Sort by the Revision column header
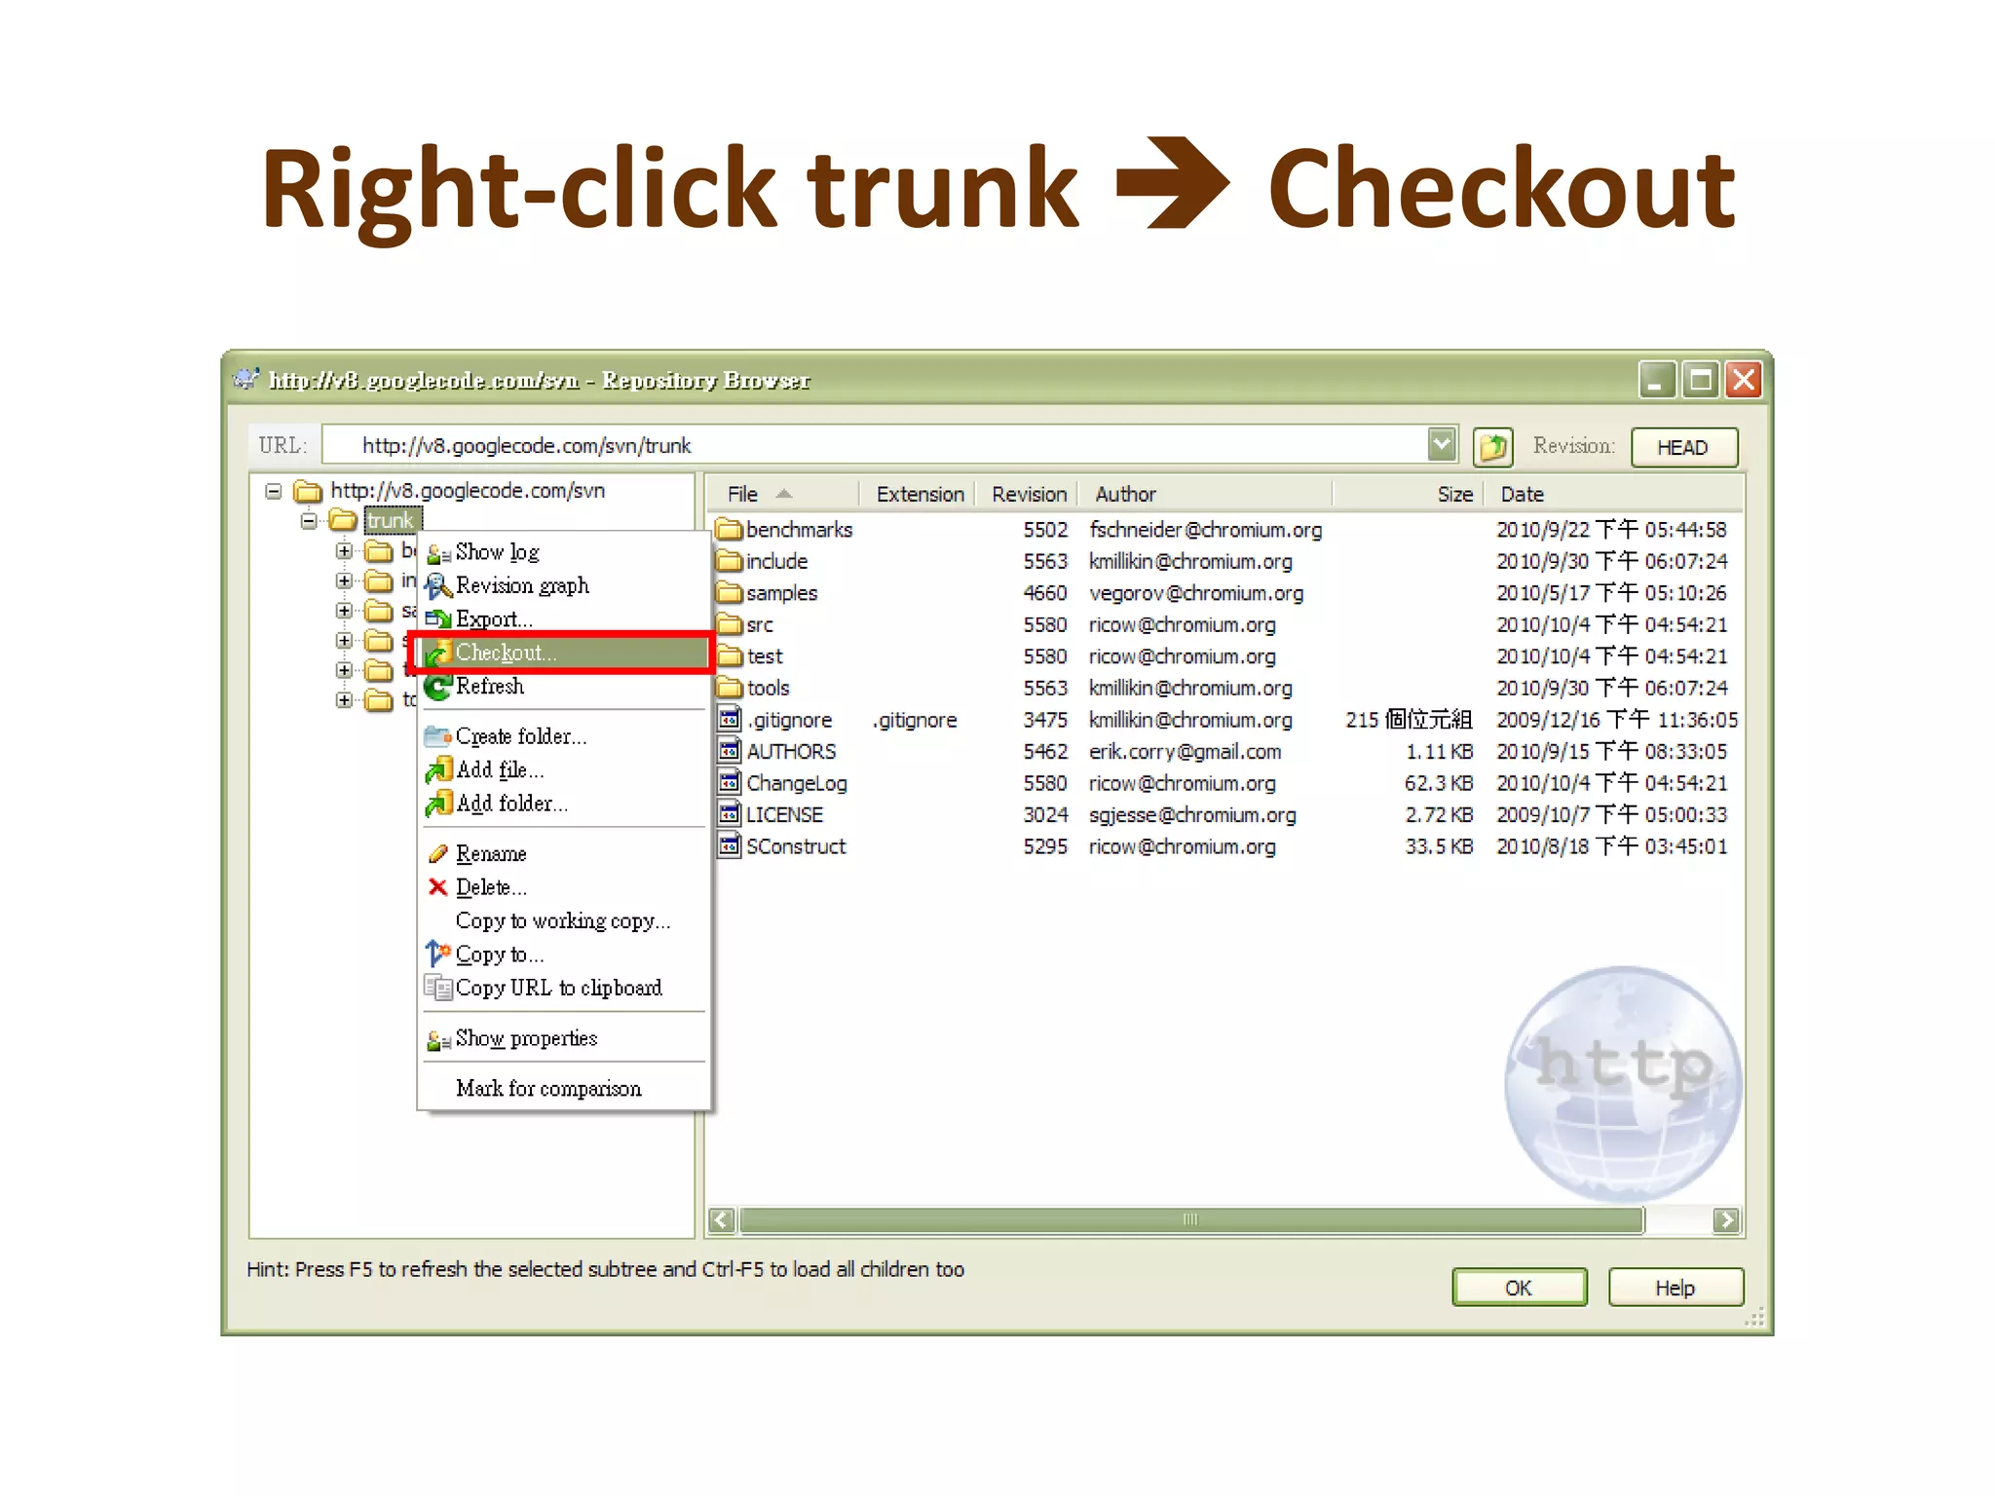Image resolution: width=1995 pixels, height=1496 pixels. tap(1029, 494)
